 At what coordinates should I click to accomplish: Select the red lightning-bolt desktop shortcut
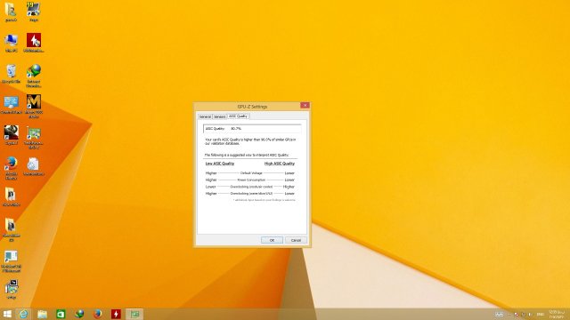pyautogui.click(x=34, y=43)
